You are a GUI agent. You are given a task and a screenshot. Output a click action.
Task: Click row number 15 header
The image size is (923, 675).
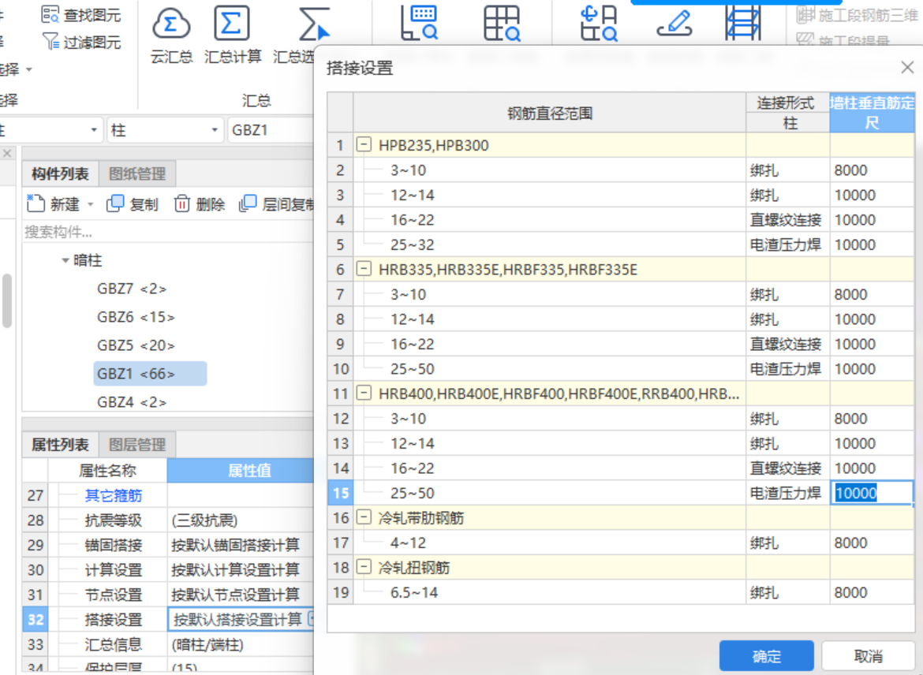pyautogui.click(x=340, y=493)
